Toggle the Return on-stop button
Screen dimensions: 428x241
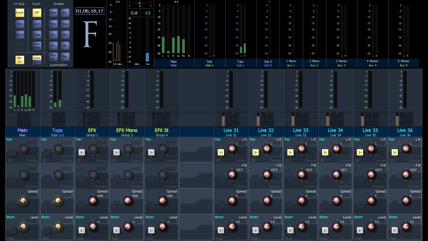(20, 35)
